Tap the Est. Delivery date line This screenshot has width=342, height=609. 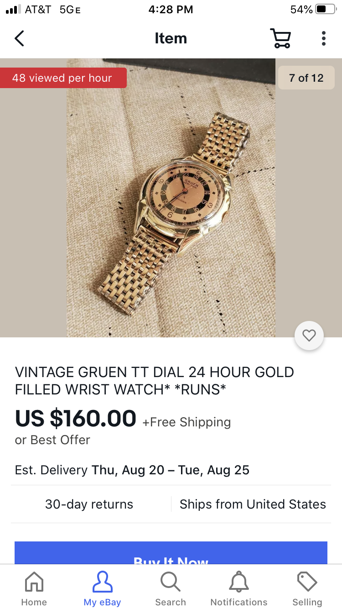point(132,470)
